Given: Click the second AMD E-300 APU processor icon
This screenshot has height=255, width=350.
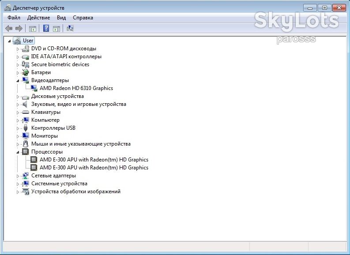Looking at the screenshot, I should coord(34,168).
